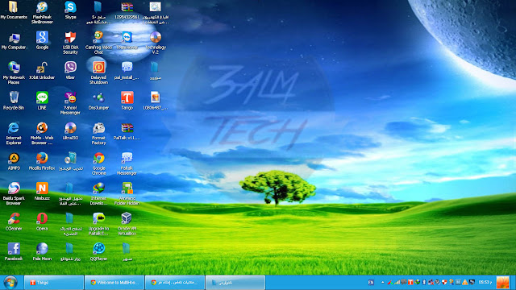Viewport: 516px width, 290px height.
Task: Open Yahoo! Messenger shortcut
Action: click(70, 103)
